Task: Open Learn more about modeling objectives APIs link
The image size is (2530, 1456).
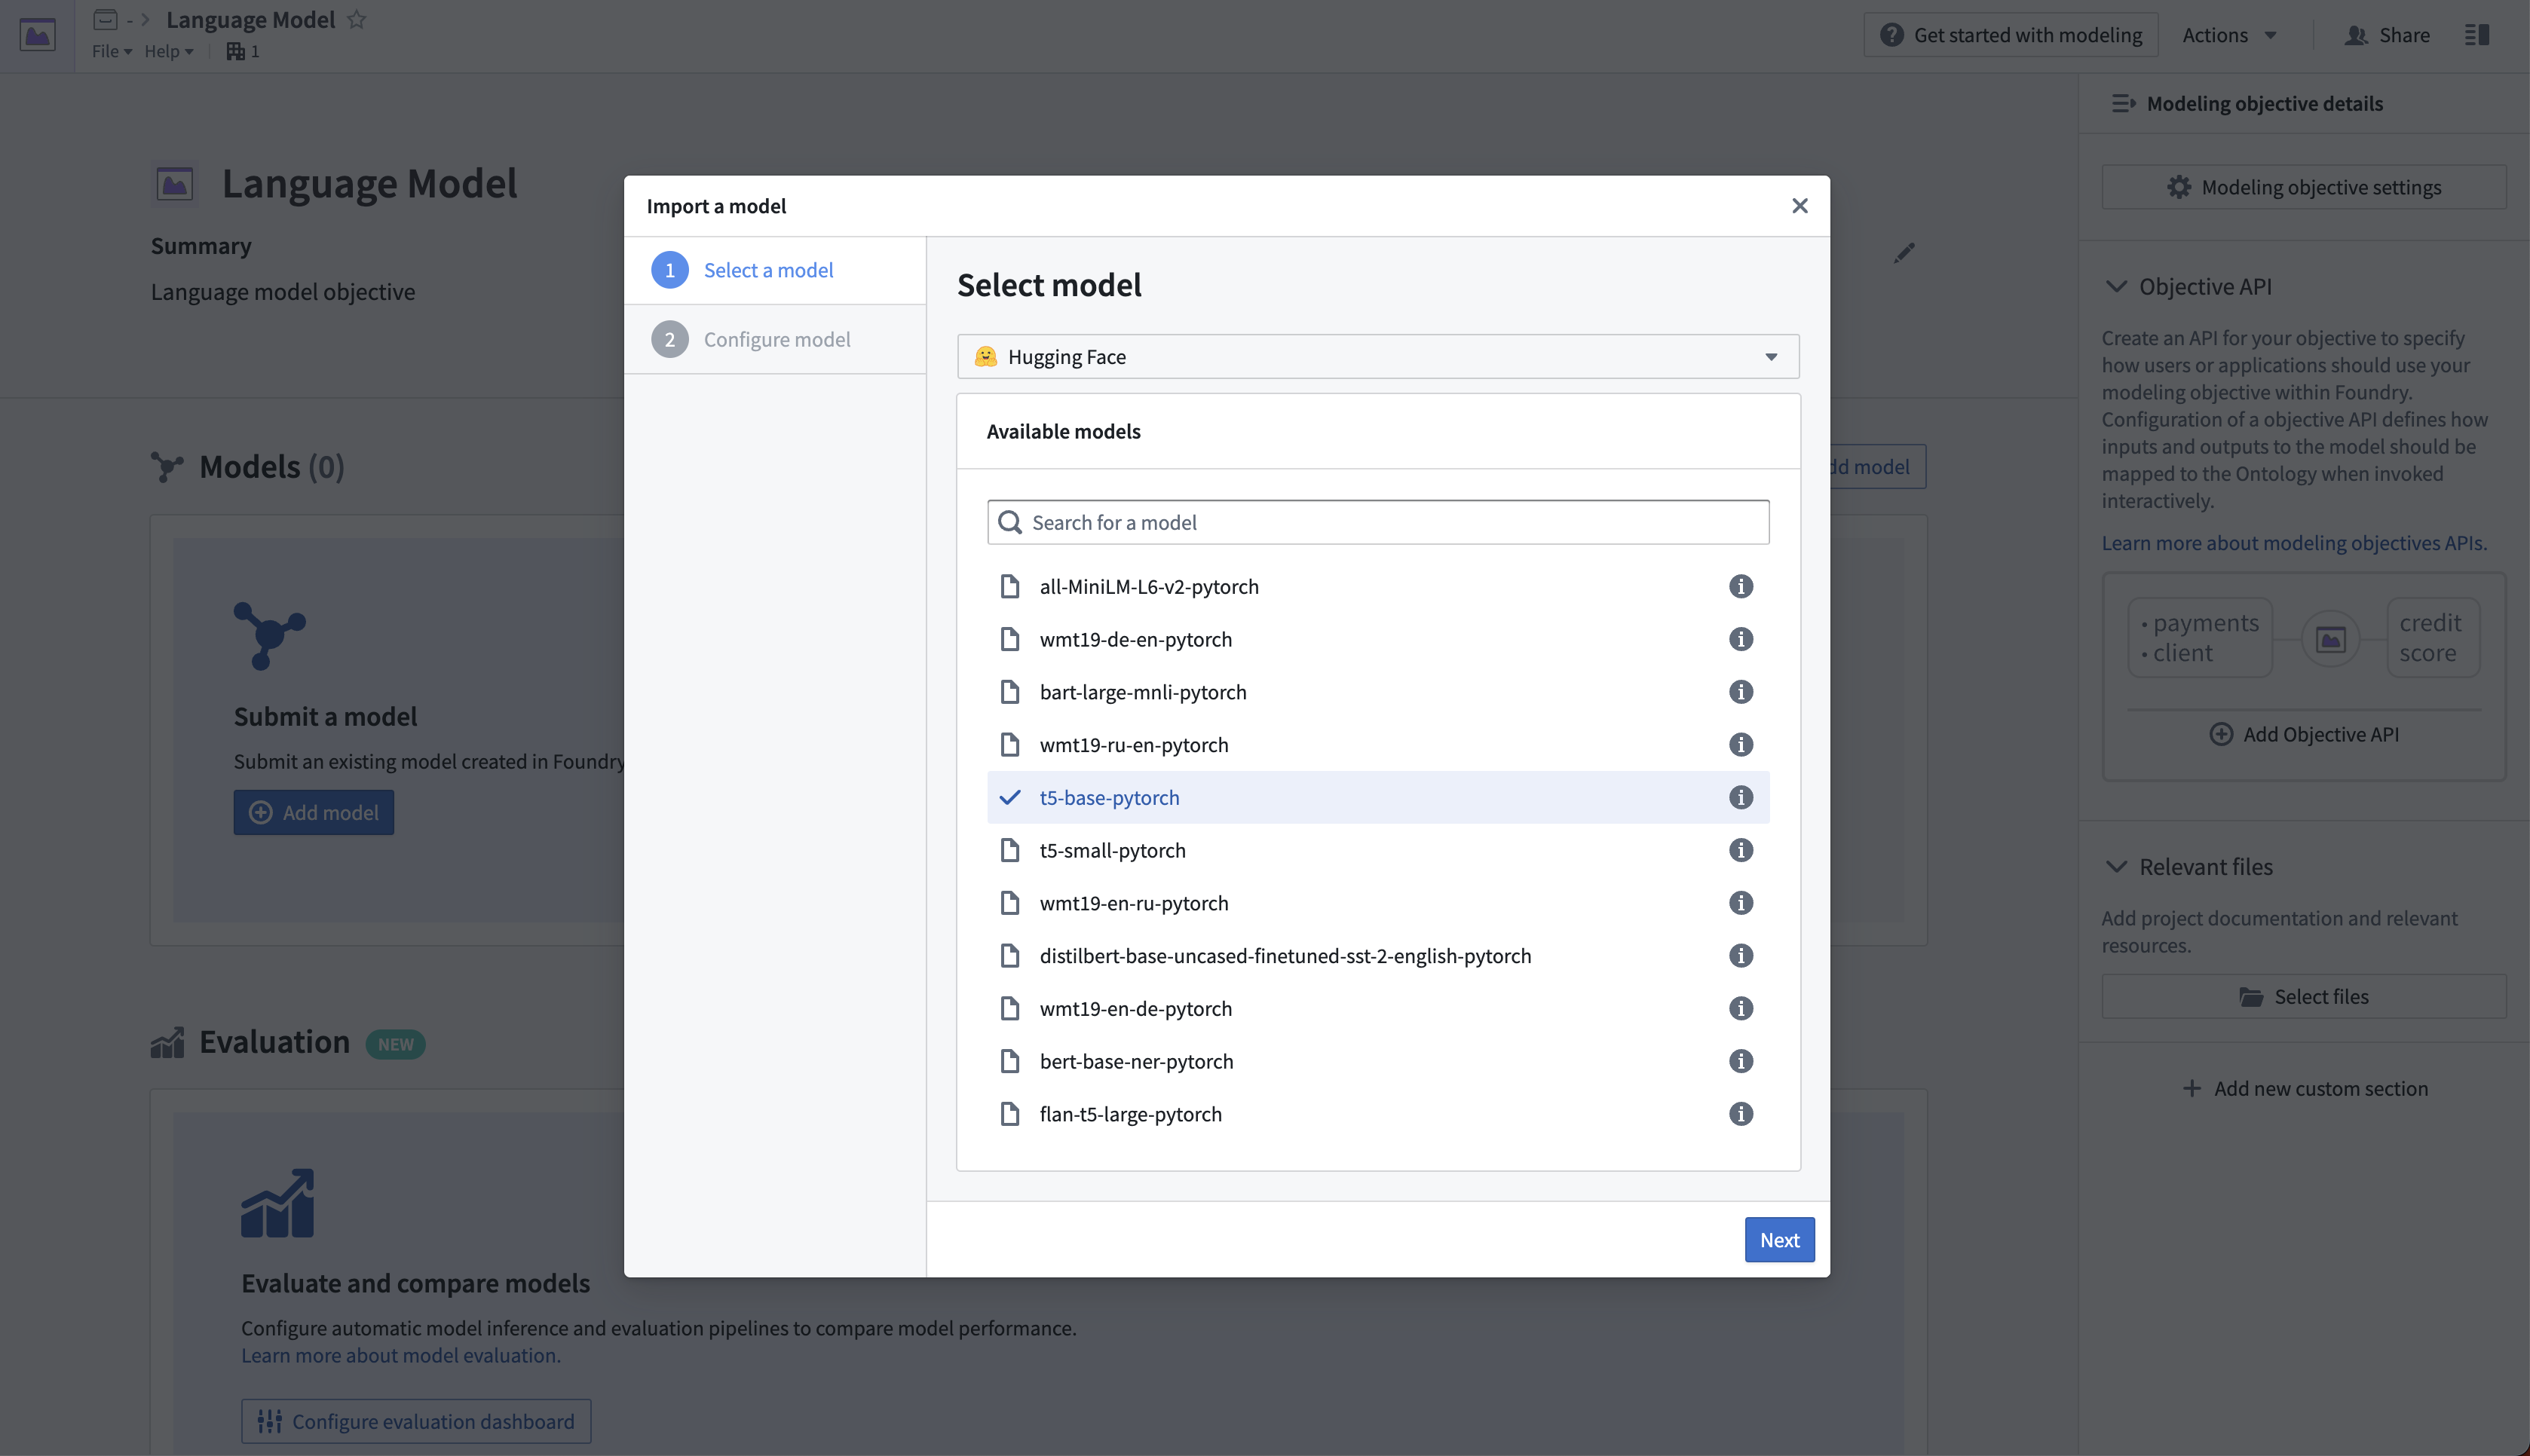Action: point(2294,543)
